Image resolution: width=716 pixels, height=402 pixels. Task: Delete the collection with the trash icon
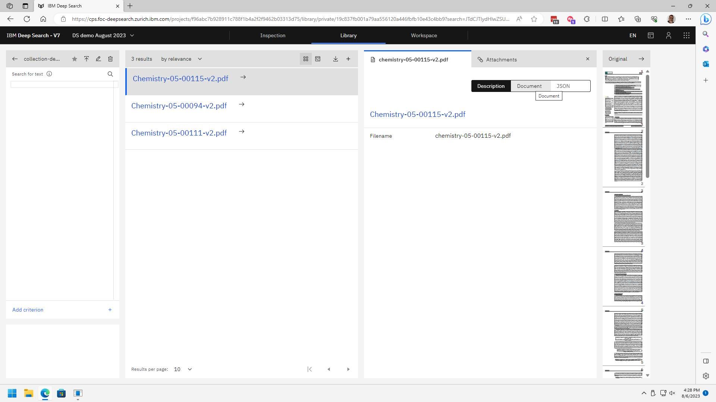pyautogui.click(x=110, y=59)
